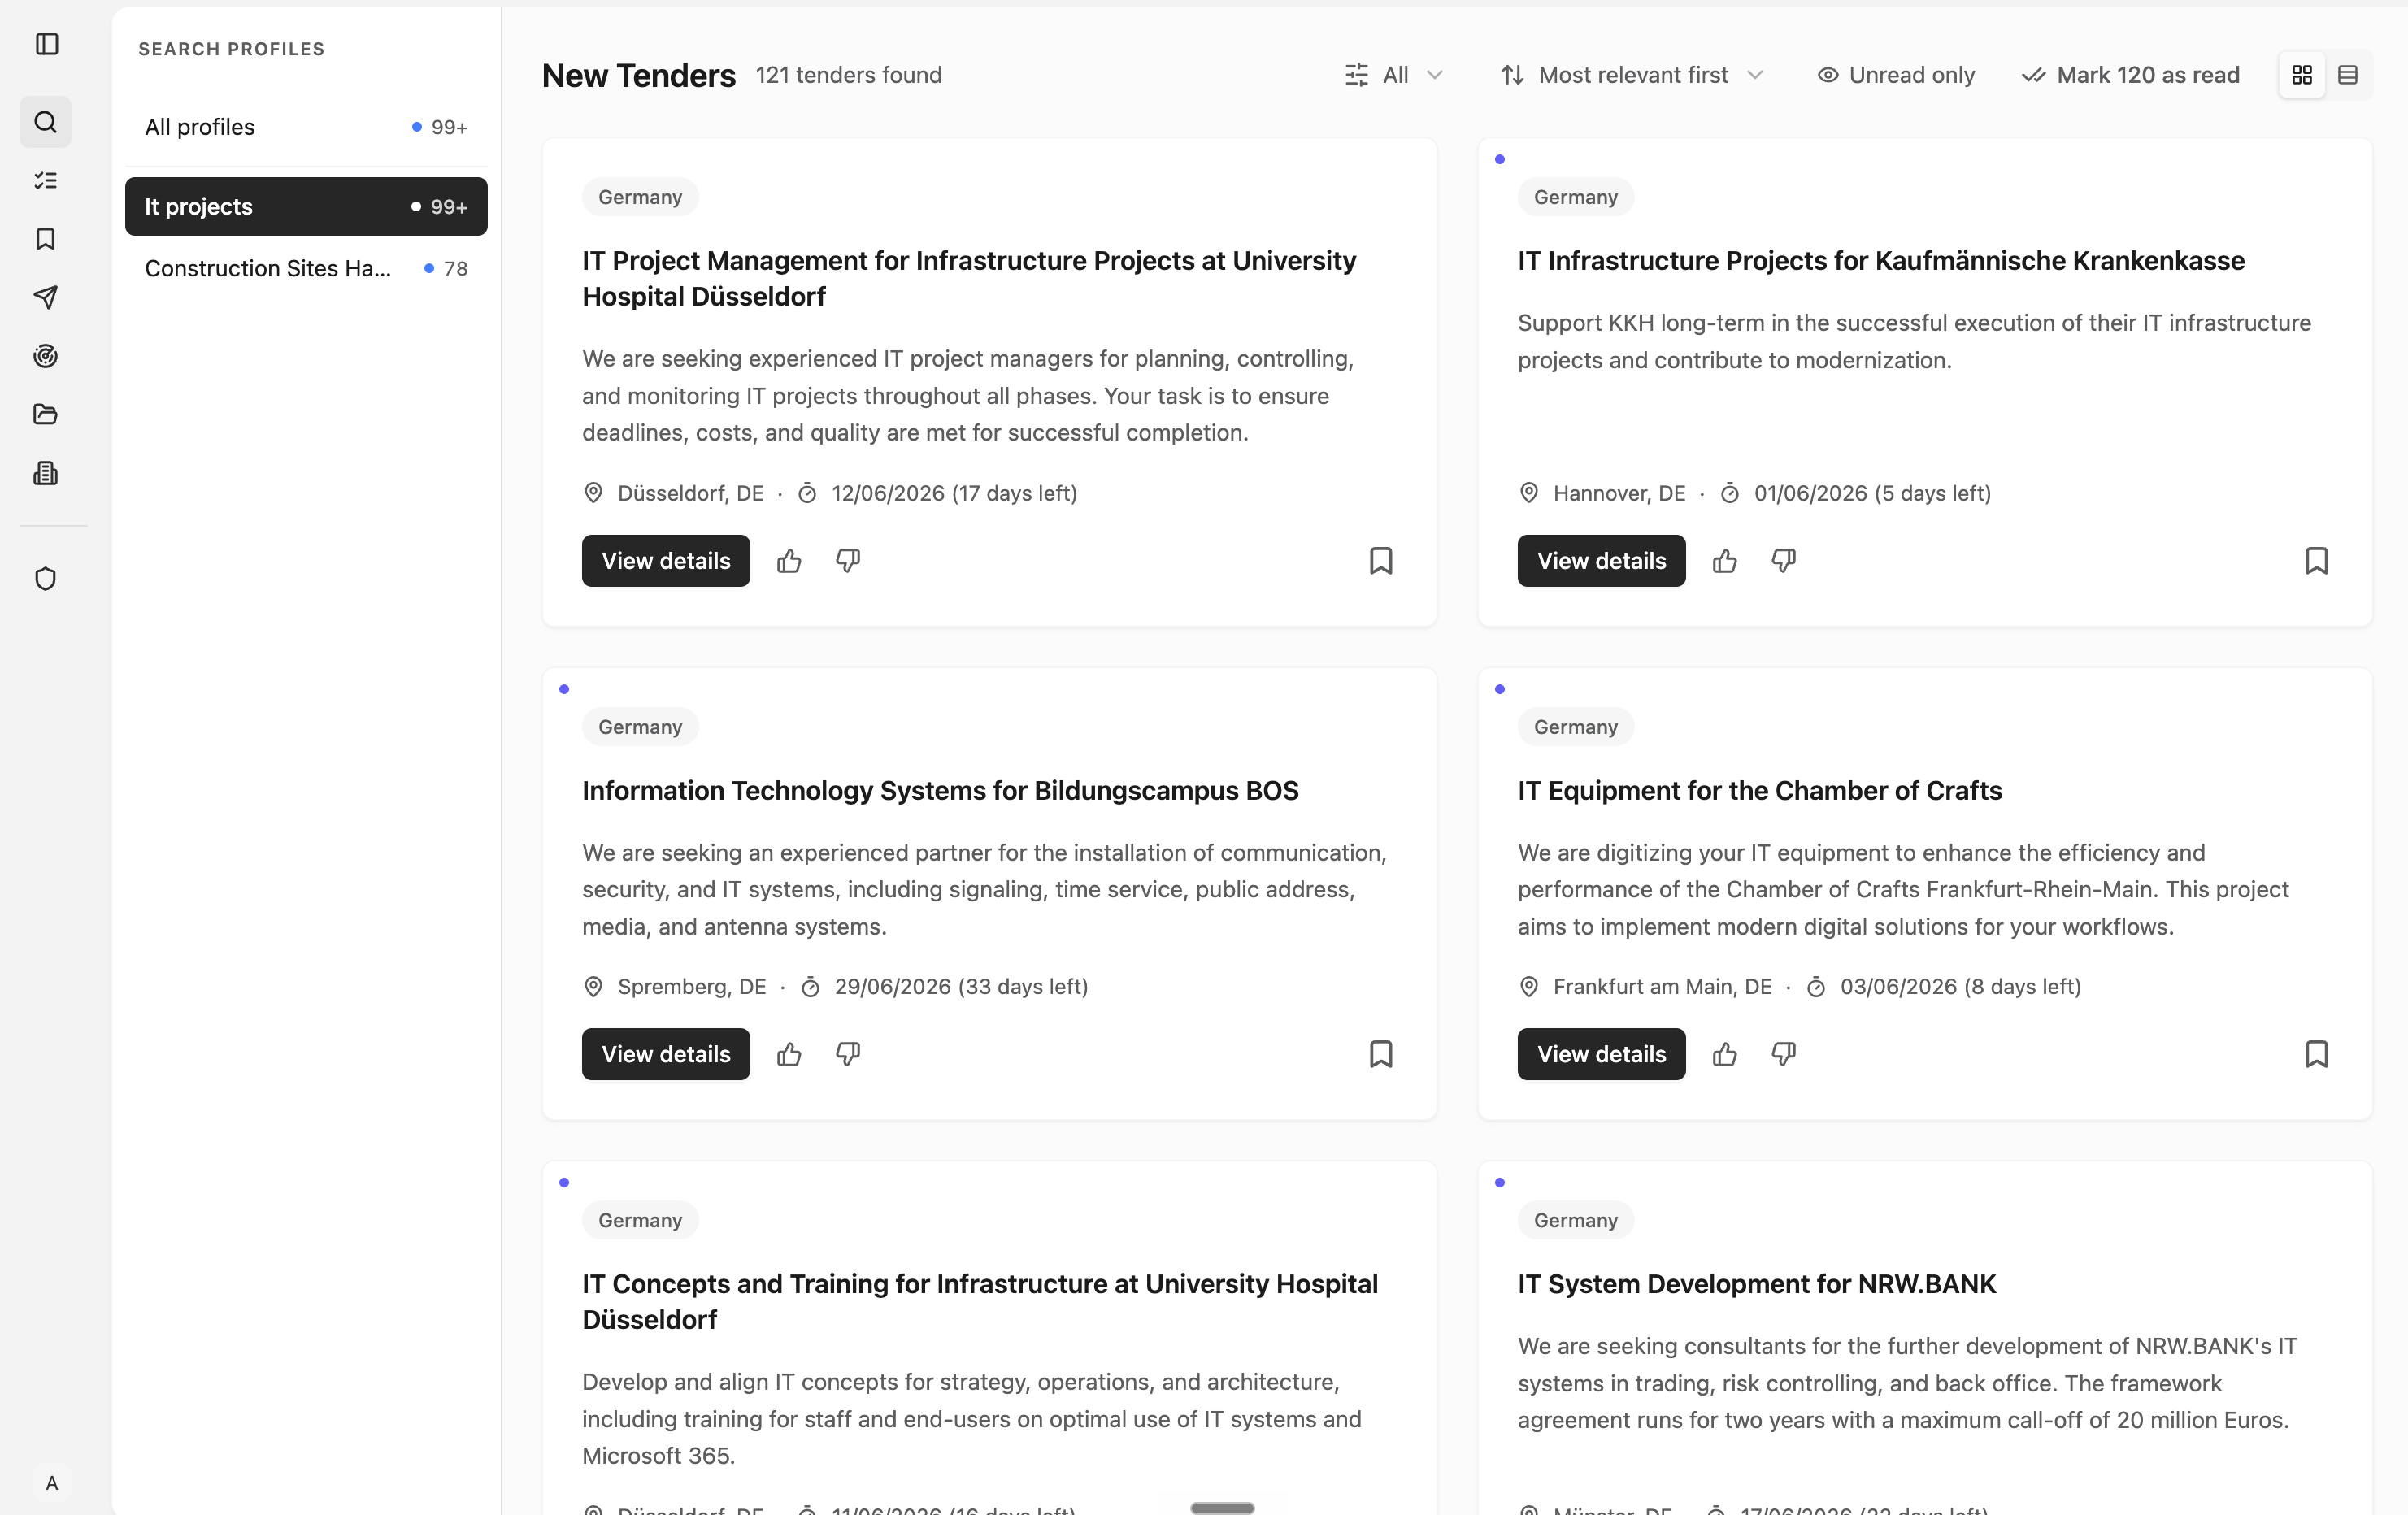Open the All filter dropdown
Image resolution: width=2408 pixels, height=1515 pixels.
click(1394, 75)
